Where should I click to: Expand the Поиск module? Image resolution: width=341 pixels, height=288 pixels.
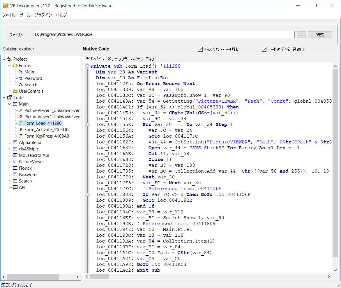pos(10,168)
